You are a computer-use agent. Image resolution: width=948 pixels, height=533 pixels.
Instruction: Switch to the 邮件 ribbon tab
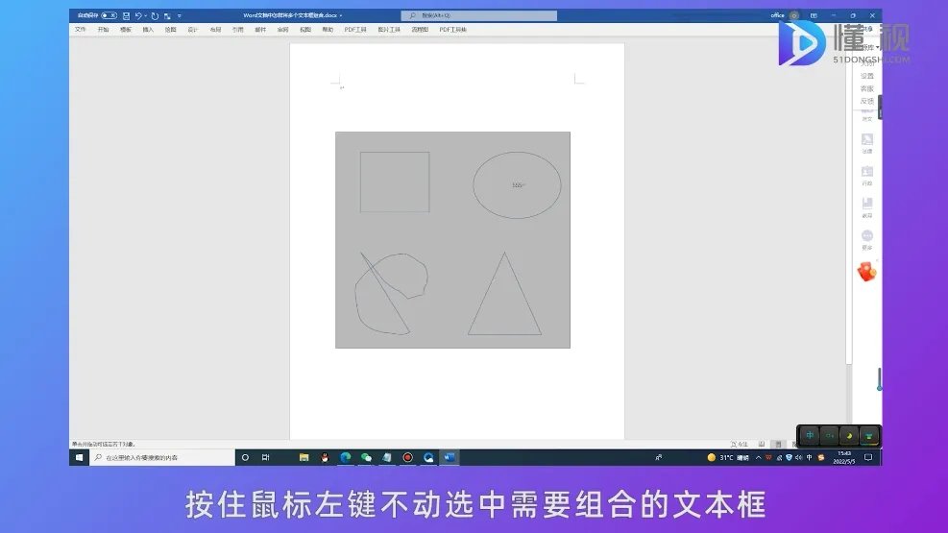260,29
